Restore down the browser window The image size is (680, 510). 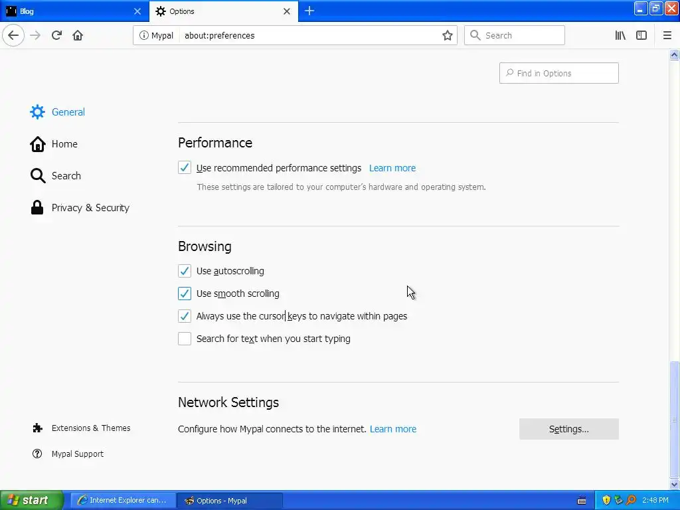tap(655, 8)
